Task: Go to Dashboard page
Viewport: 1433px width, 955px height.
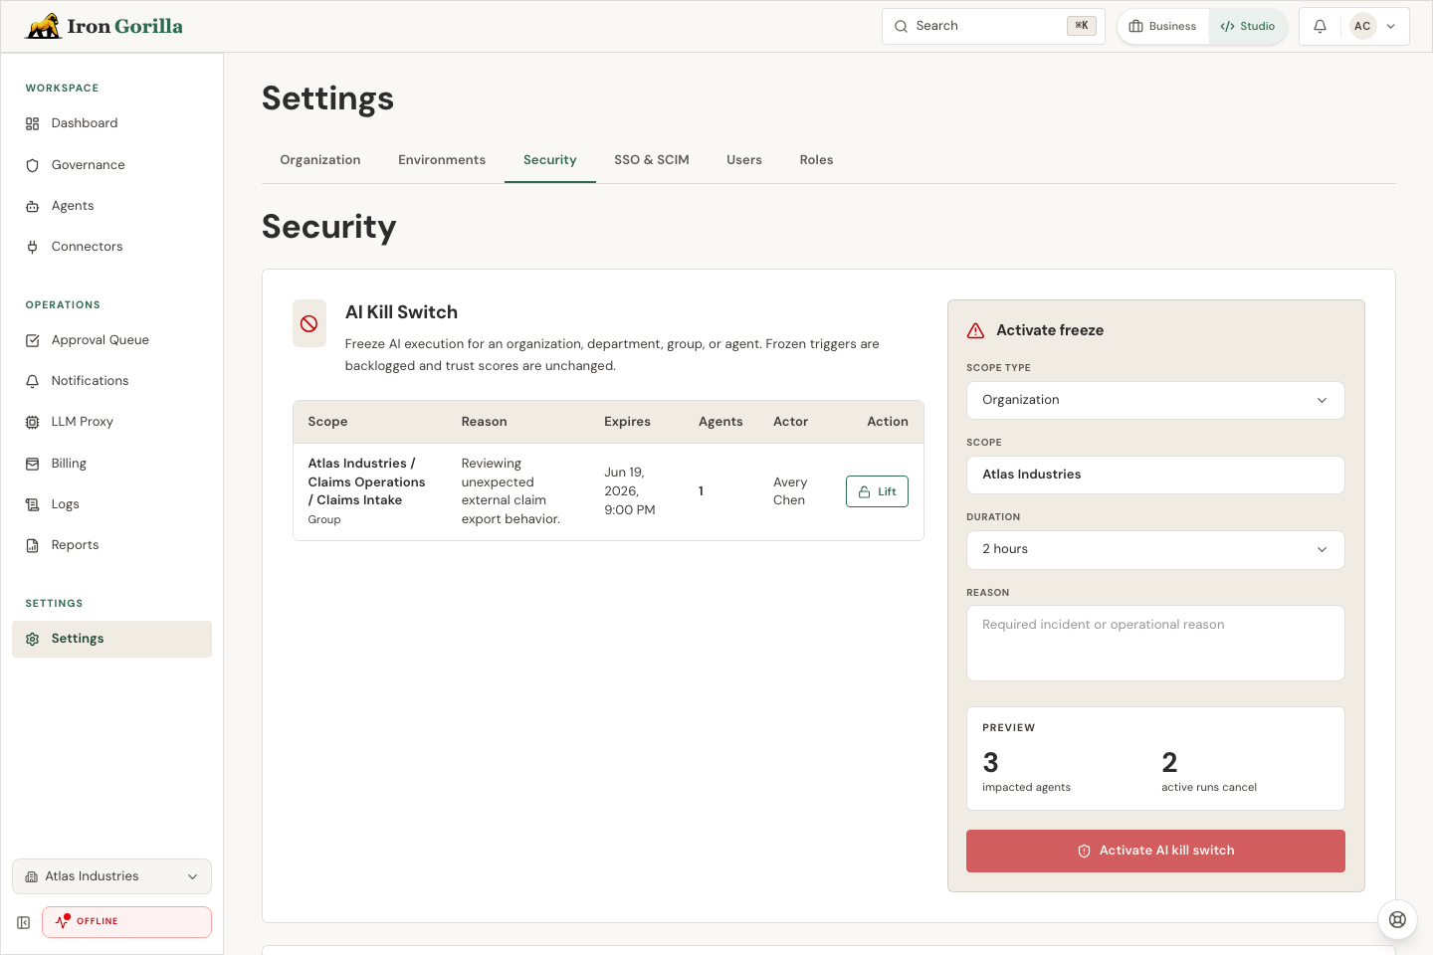Action: (x=111, y=123)
